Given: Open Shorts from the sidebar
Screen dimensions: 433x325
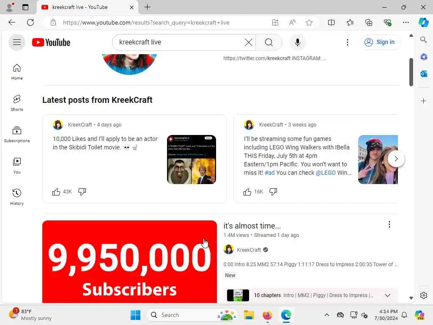Looking at the screenshot, I should (17, 103).
